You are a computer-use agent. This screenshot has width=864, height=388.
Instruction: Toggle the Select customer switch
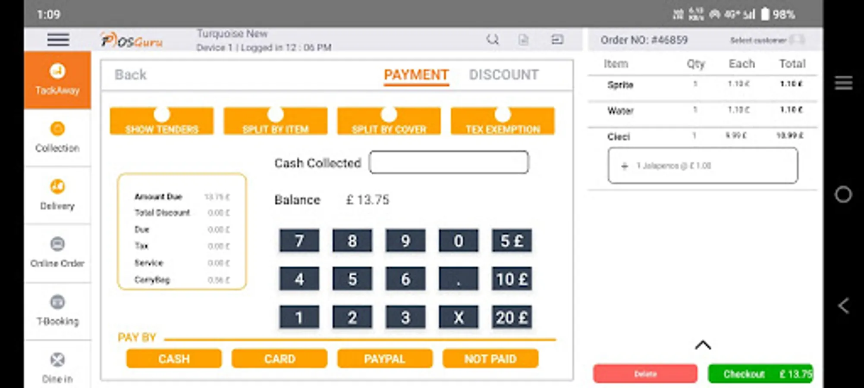point(796,40)
